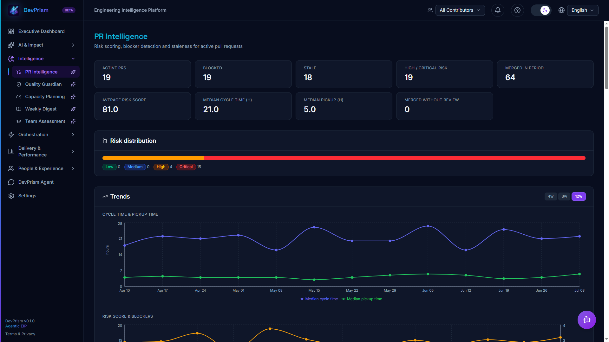609x342 pixels.
Task: Select the 8w trends range
Action: coord(564,196)
